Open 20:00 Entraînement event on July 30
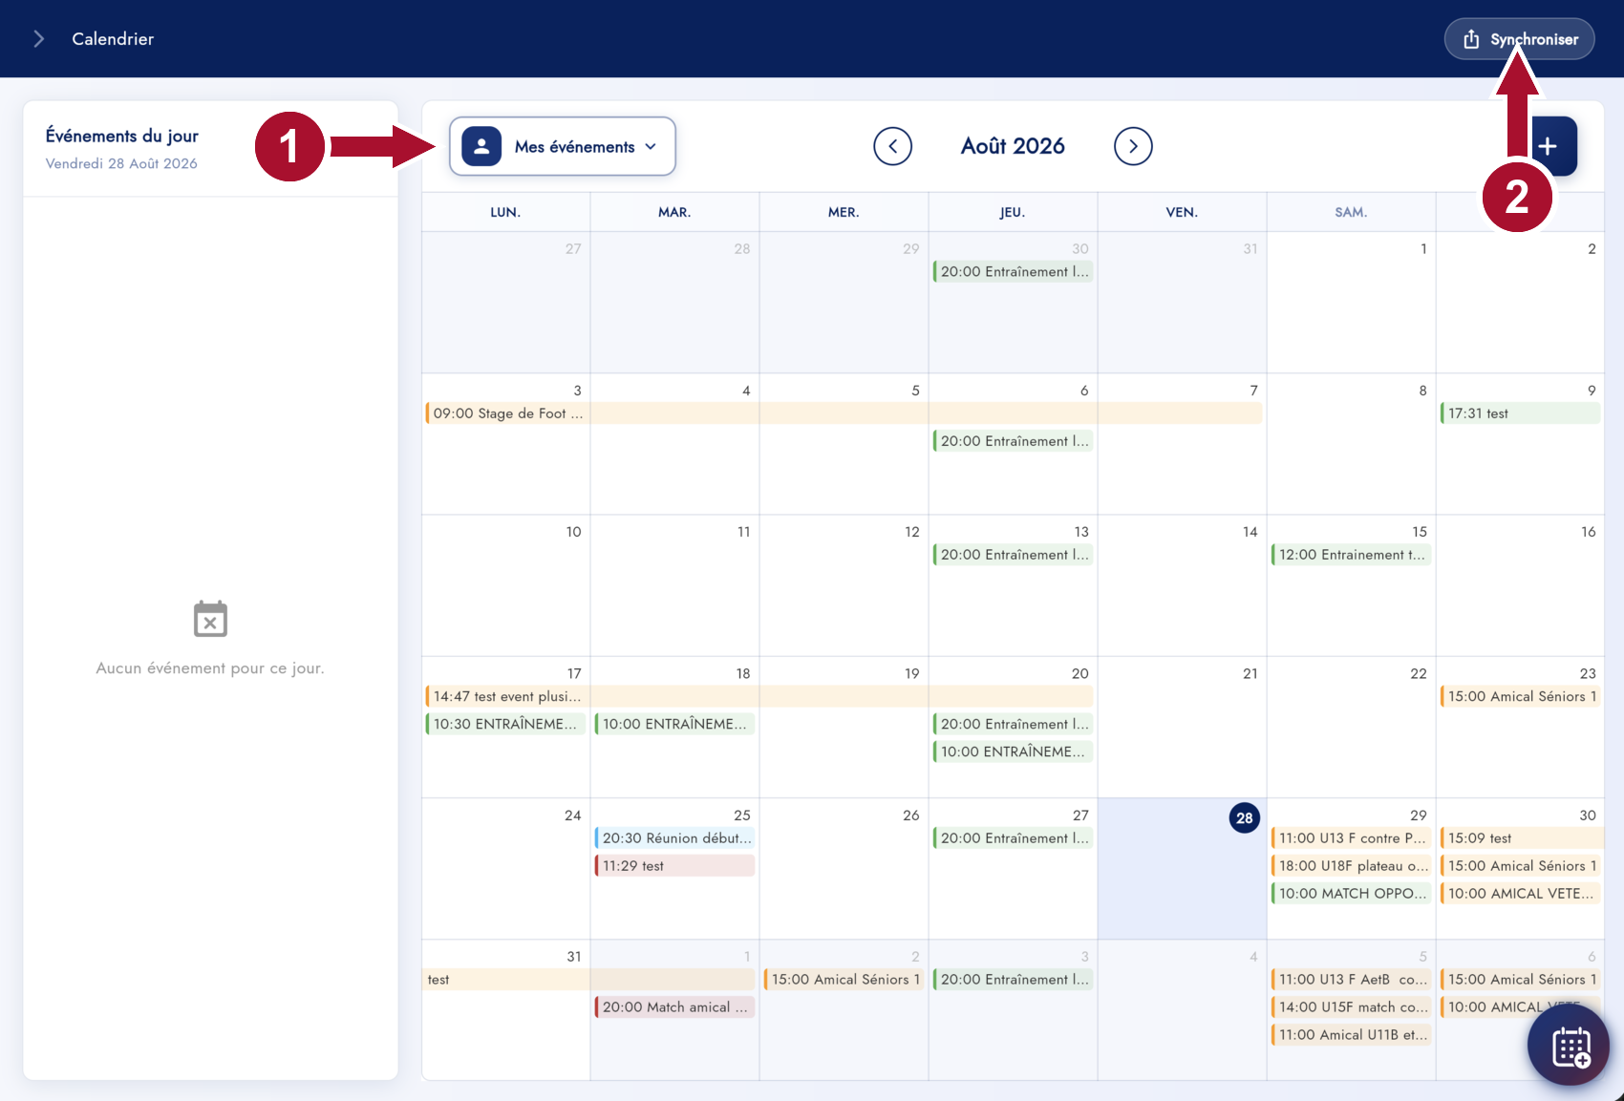1624x1101 pixels. (1013, 271)
